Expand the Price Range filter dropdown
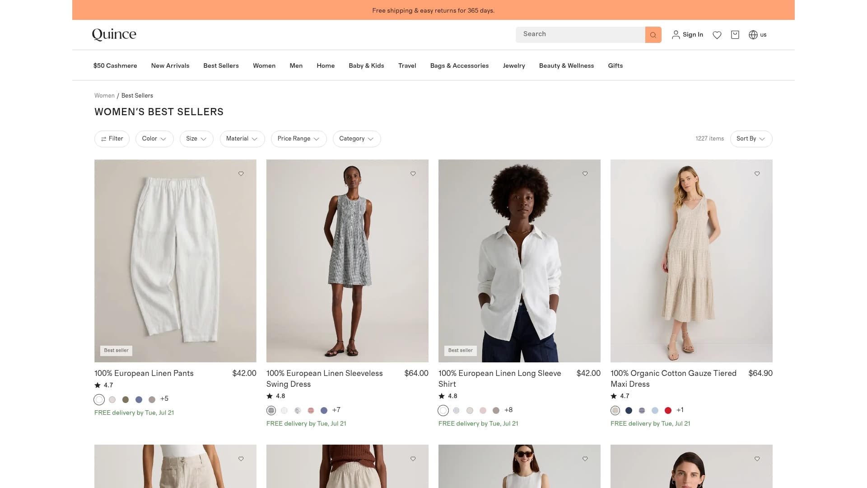867x488 pixels. (x=298, y=139)
